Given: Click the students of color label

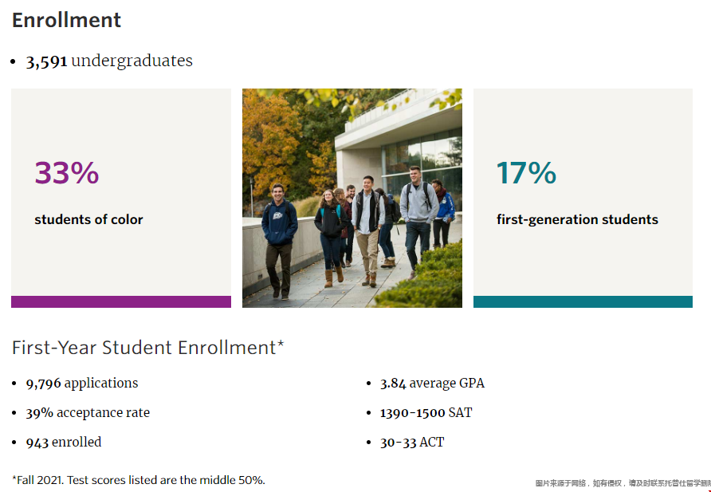Looking at the screenshot, I should coord(89,219).
